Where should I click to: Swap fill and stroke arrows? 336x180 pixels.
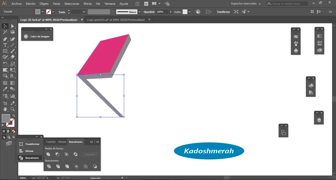tap(14, 116)
